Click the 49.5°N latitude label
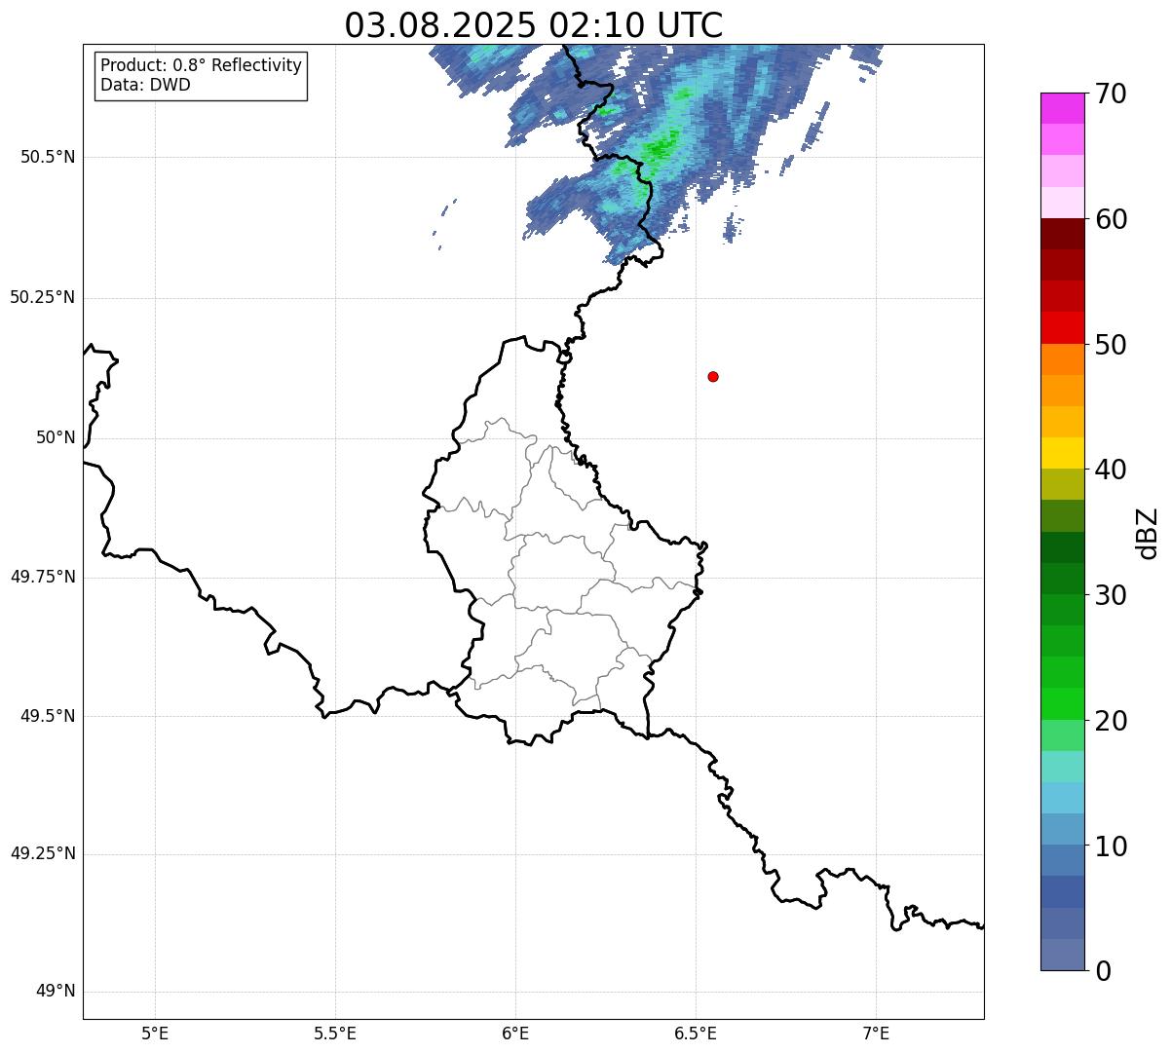 click(48, 716)
